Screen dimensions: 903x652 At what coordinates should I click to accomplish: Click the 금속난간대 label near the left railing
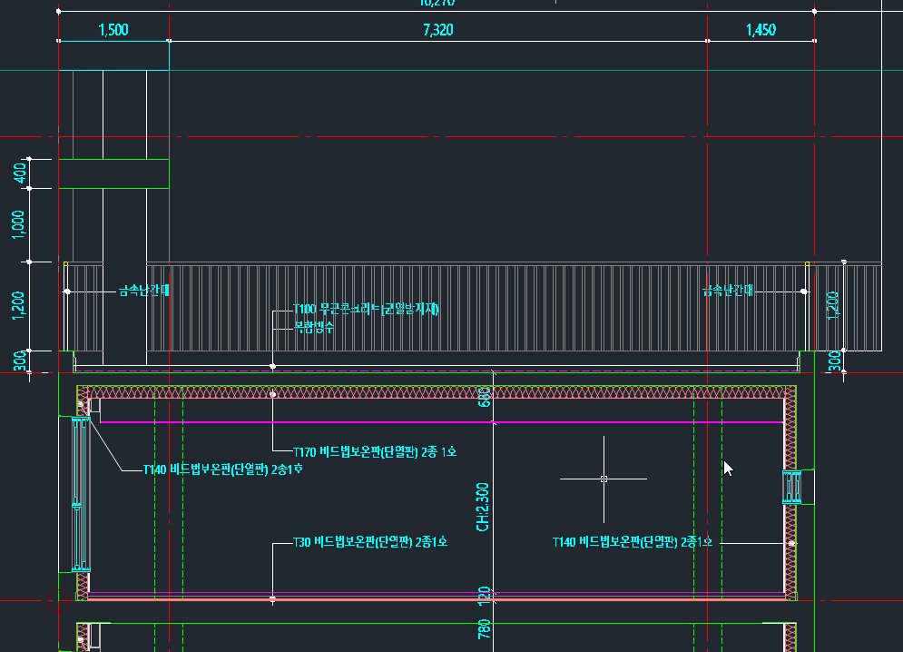tap(144, 291)
